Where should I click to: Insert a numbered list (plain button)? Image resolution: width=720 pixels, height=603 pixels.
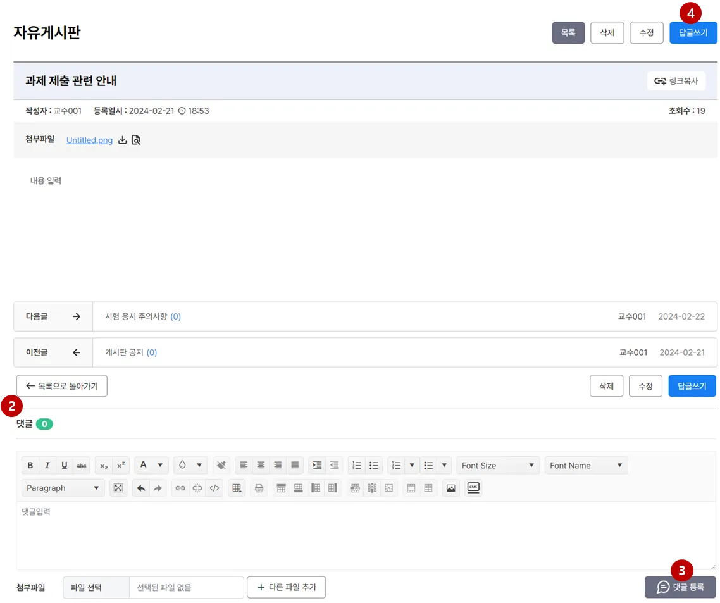pos(357,465)
